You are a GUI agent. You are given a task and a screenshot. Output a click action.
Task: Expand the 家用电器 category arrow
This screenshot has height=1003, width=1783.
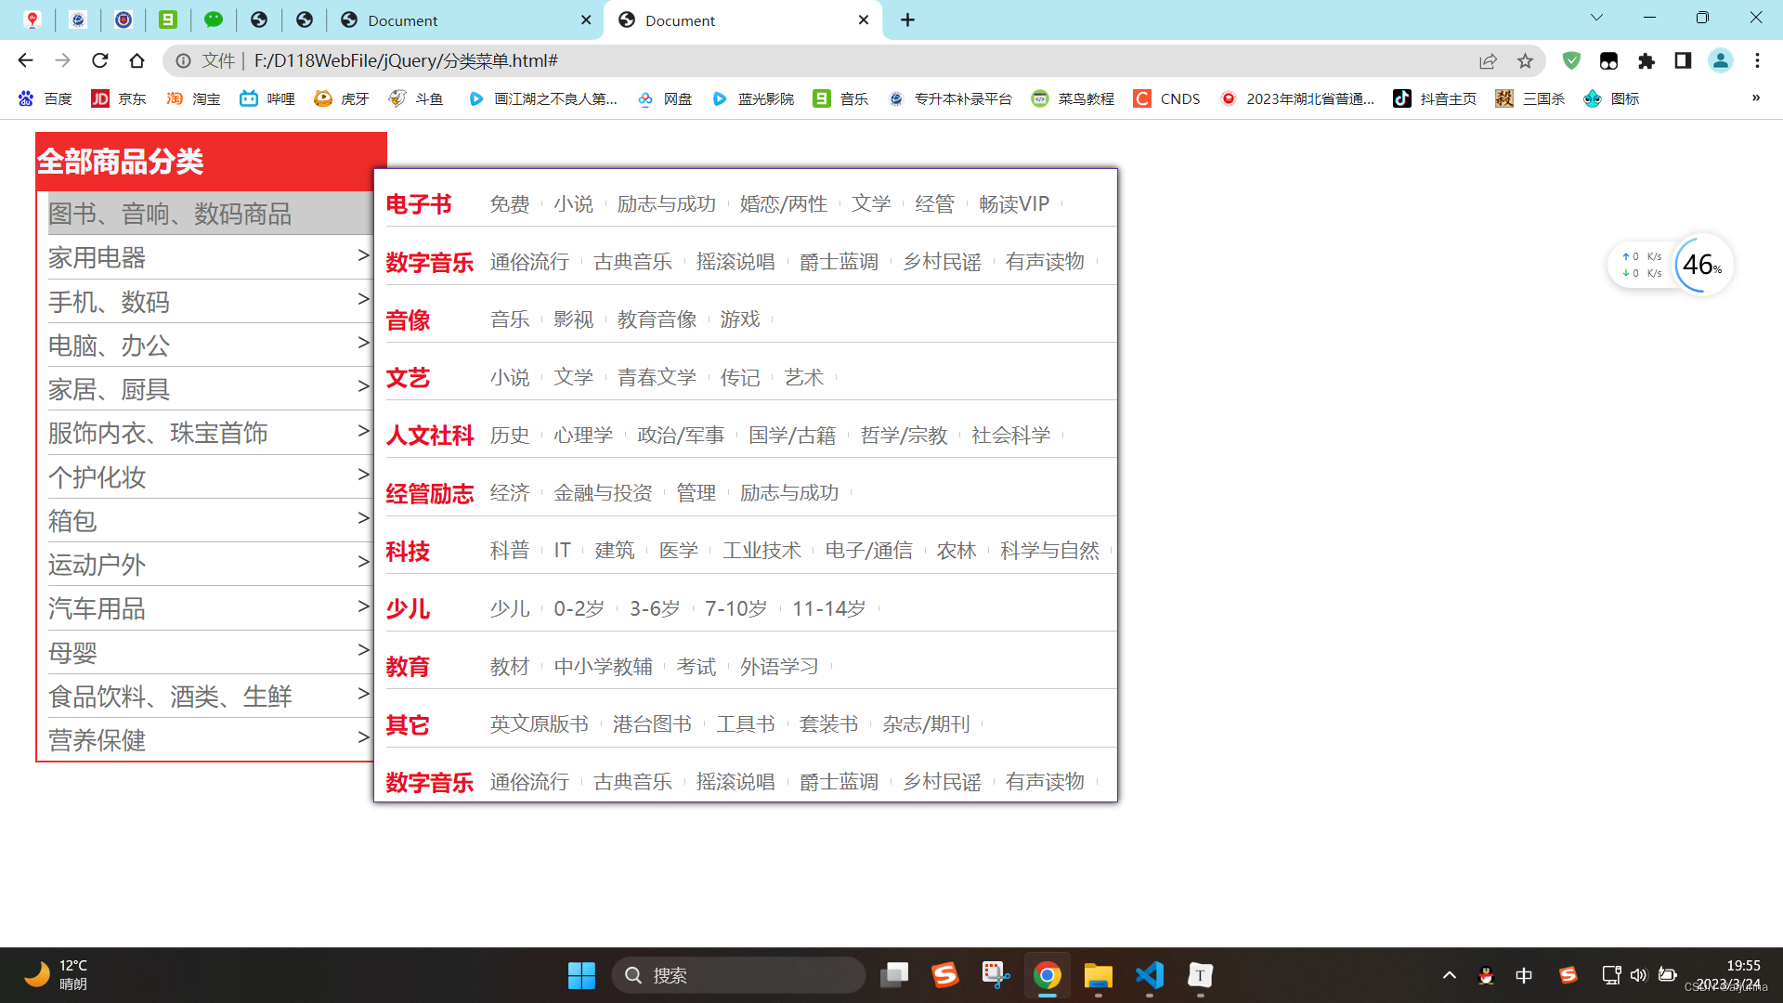[x=363, y=254]
